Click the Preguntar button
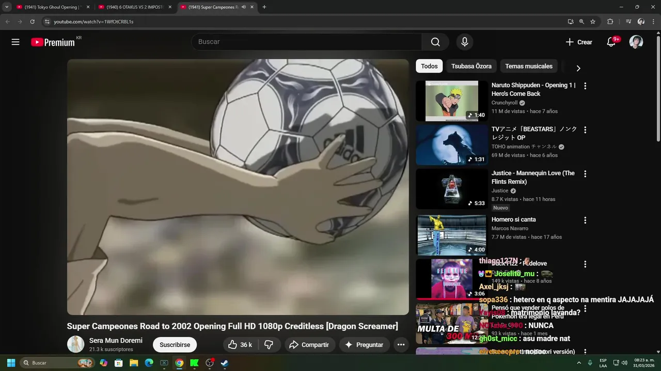This screenshot has width=661, height=371. [364, 345]
